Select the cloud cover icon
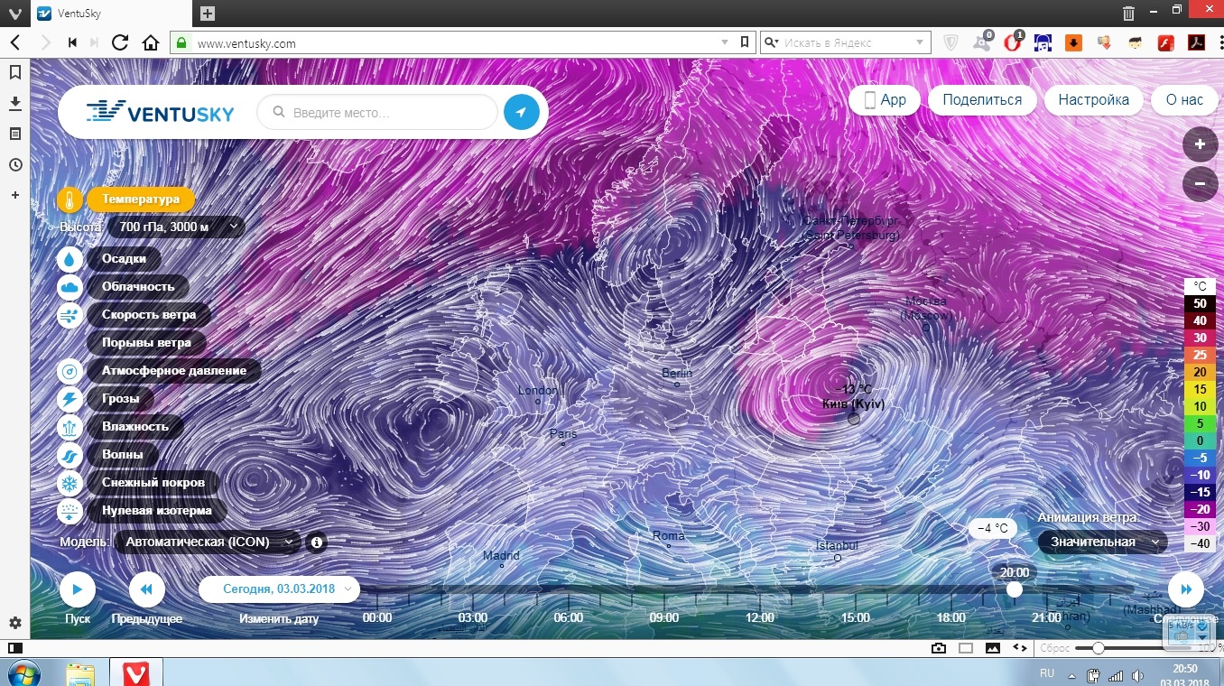 (x=70, y=287)
